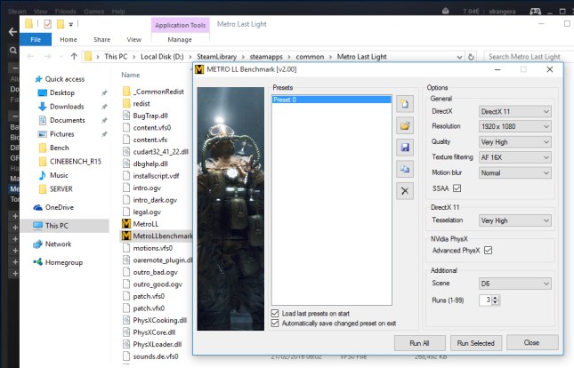Image resolution: width=574 pixels, height=368 pixels.
Task: Toggle the SSAA checkbox
Action: click(457, 188)
